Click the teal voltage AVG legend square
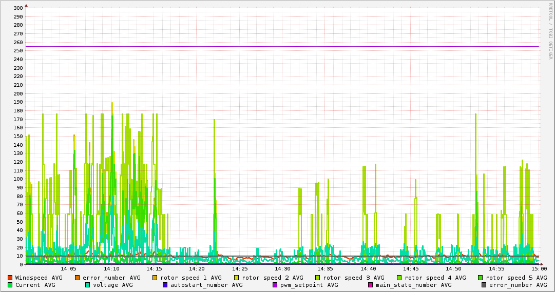555x292 pixels. (x=87, y=285)
